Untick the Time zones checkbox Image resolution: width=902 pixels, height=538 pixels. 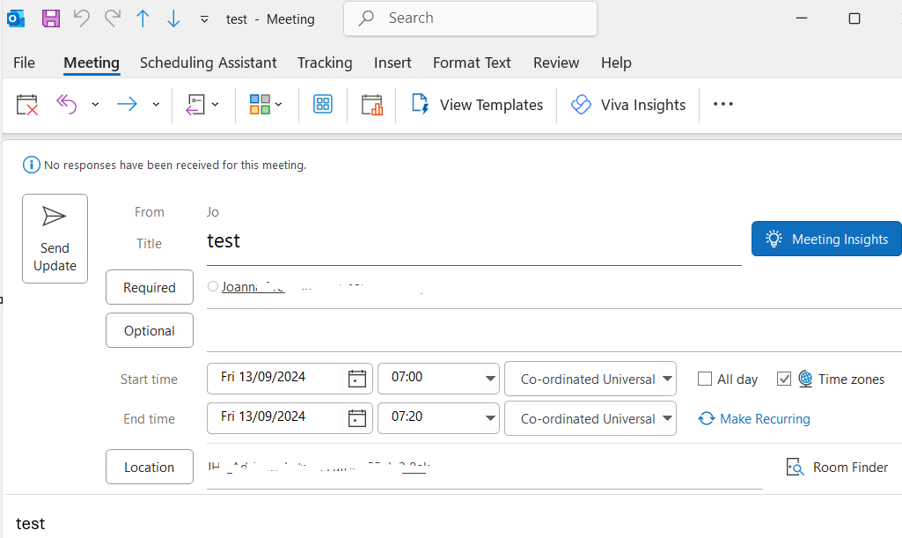point(784,379)
